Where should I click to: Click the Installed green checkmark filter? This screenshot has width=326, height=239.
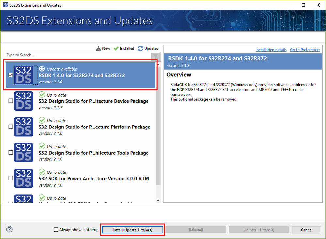116,49
